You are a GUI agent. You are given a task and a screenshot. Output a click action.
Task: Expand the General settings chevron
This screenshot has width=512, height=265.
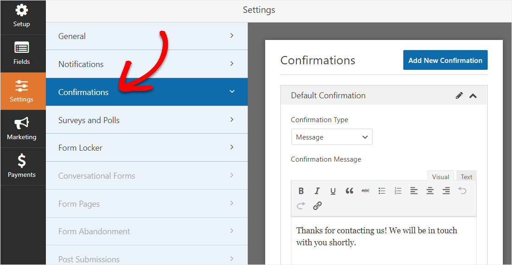(x=232, y=36)
